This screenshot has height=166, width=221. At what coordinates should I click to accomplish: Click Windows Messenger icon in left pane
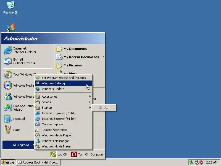click(8, 97)
